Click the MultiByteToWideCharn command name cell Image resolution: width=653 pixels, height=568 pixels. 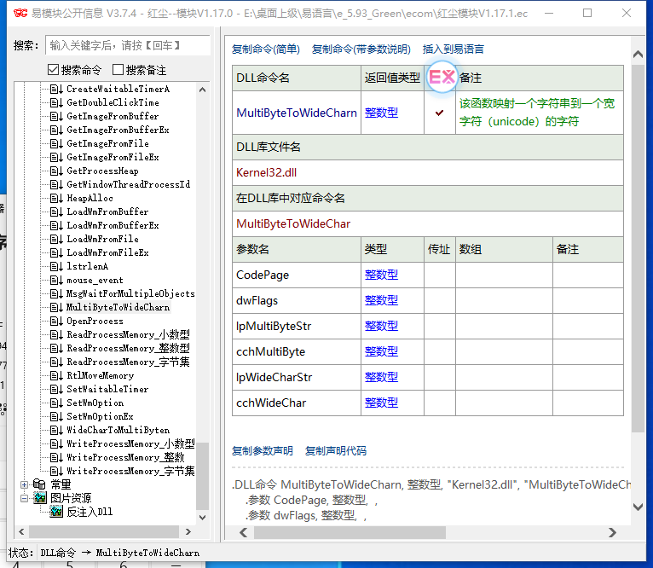[x=297, y=113]
